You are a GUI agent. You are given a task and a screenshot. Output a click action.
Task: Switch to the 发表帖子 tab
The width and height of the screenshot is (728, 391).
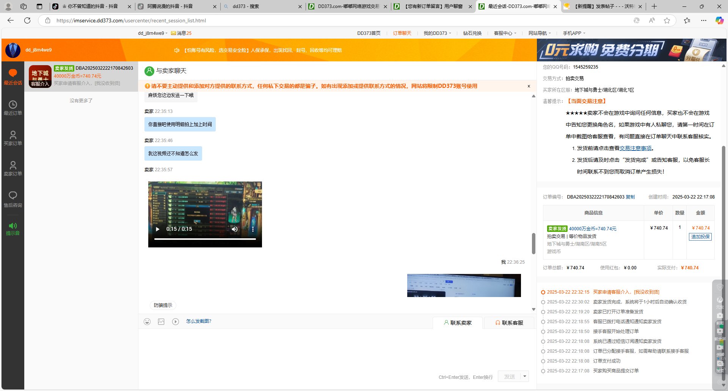tap(603, 6)
